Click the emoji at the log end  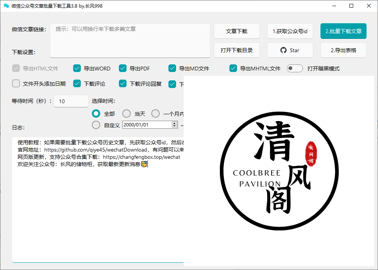(x=144, y=164)
